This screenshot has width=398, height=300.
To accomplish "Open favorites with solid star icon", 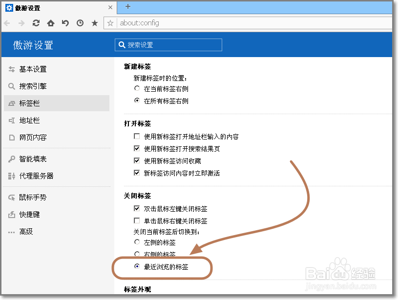I will pyautogui.click(x=95, y=23).
